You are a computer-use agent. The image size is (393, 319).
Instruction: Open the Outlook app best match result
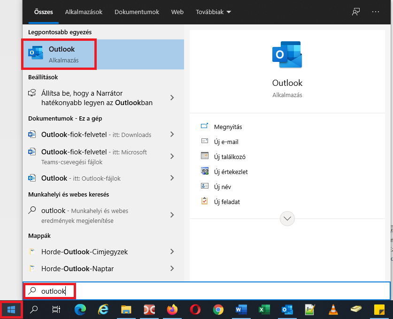click(x=59, y=54)
